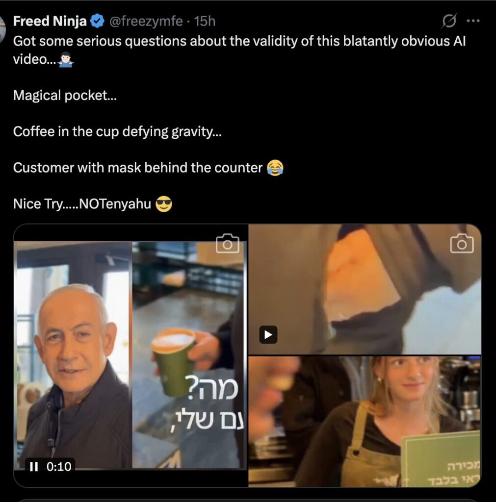The image size is (496, 502).
Task: Click the coffee cup video frame
Action: tap(189, 355)
